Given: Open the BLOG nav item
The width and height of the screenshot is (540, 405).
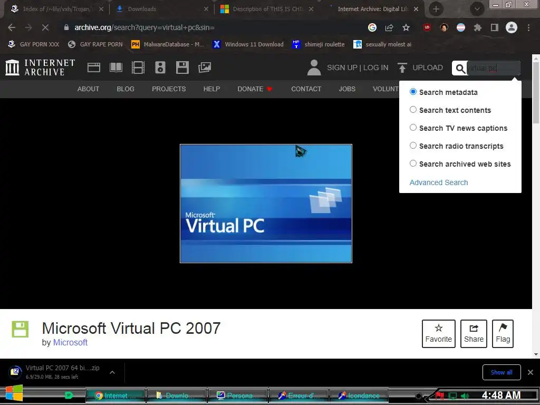Looking at the screenshot, I should pyautogui.click(x=126, y=89).
